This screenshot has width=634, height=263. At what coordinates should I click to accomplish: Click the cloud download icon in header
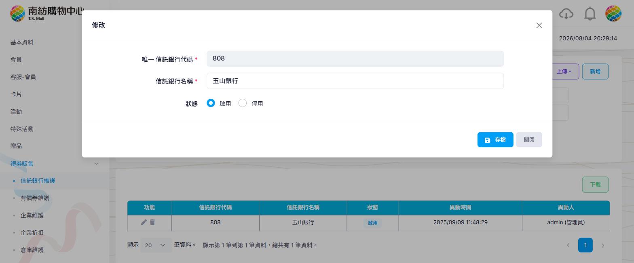point(566,14)
